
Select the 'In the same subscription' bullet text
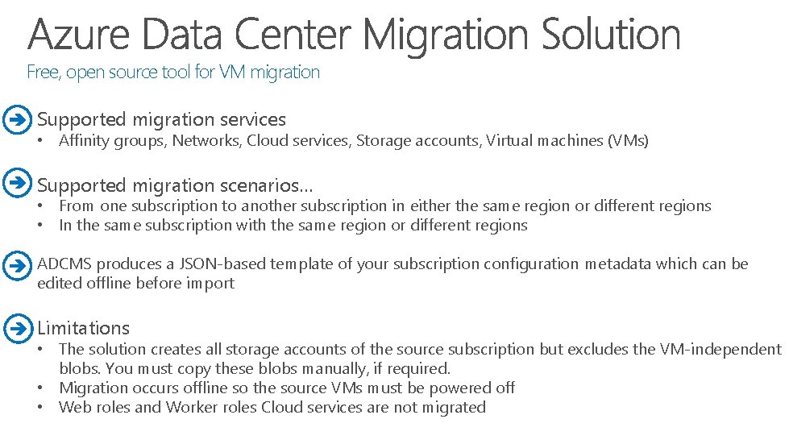coord(293,226)
